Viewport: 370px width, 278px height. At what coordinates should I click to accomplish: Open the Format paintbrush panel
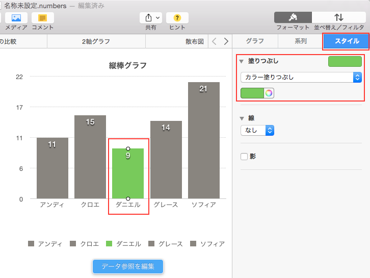click(x=293, y=17)
